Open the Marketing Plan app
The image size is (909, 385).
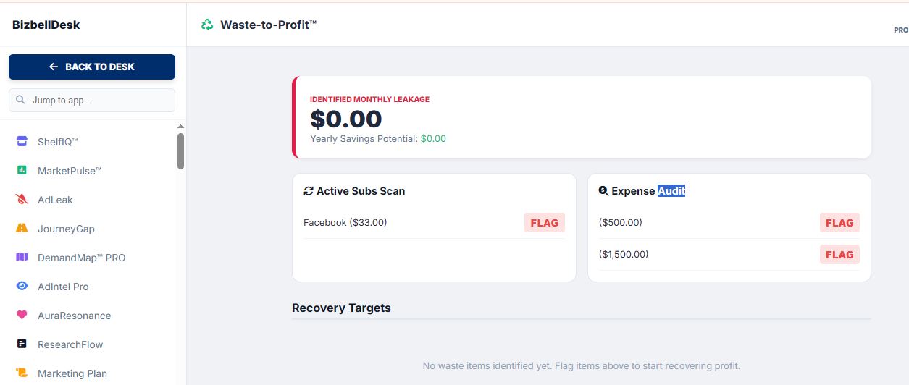click(x=72, y=373)
